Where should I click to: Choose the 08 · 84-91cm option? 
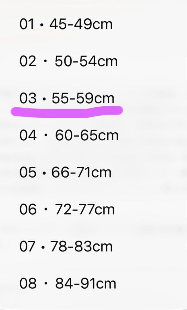(68, 284)
